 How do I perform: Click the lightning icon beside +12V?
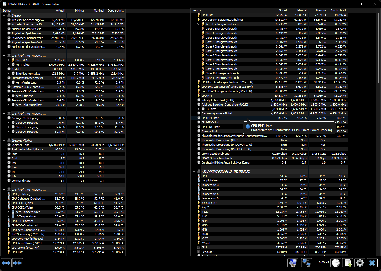tap(199, 212)
